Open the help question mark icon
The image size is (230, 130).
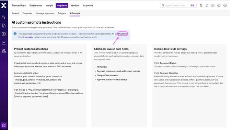coord(213,5)
